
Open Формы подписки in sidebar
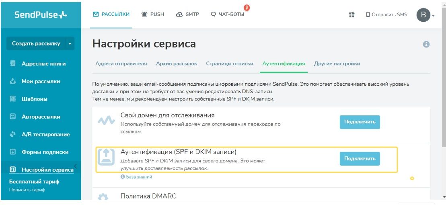(45, 152)
